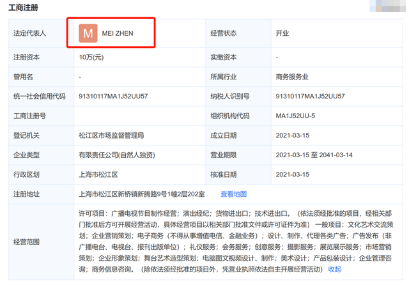Click the unified credit code 91310117MA1J52UU57

click(x=113, y=96)
